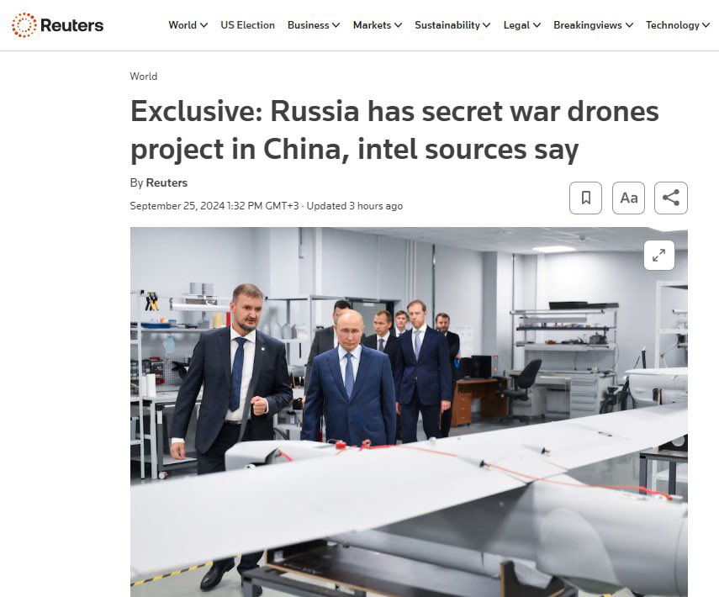Click the article's main drone photo

coord(409,412)
